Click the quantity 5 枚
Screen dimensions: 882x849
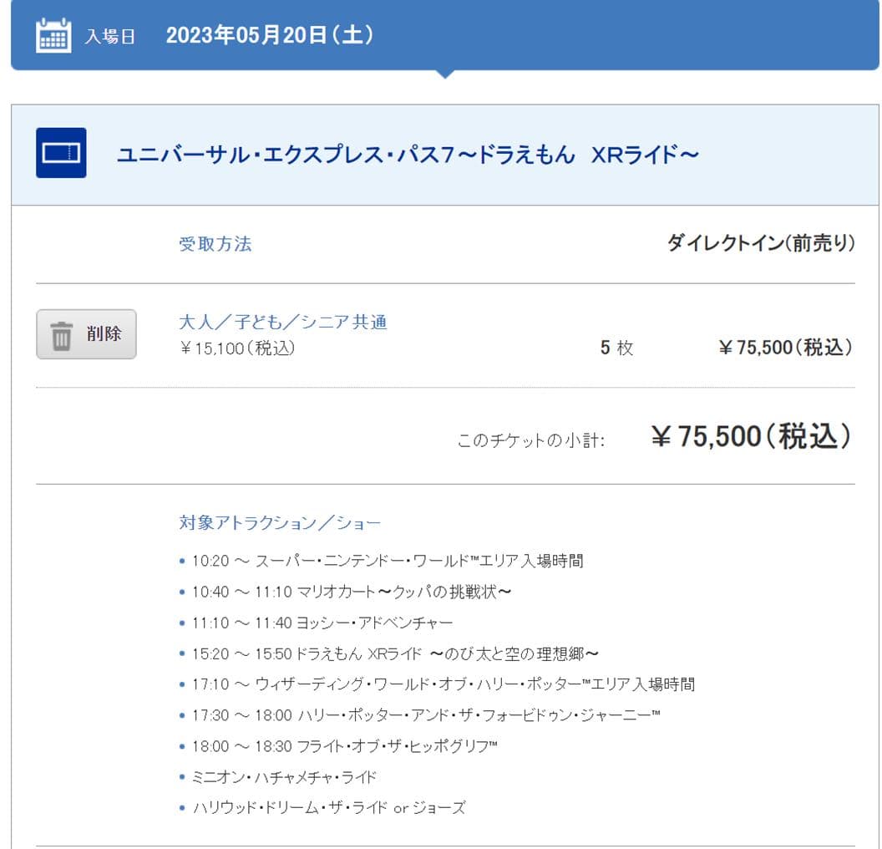(616, 348)
